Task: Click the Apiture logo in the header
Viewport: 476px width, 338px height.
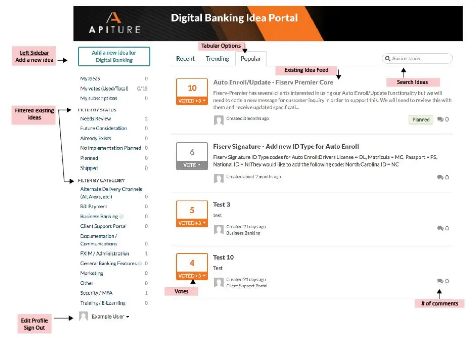Action: click(x=114, y=20)
